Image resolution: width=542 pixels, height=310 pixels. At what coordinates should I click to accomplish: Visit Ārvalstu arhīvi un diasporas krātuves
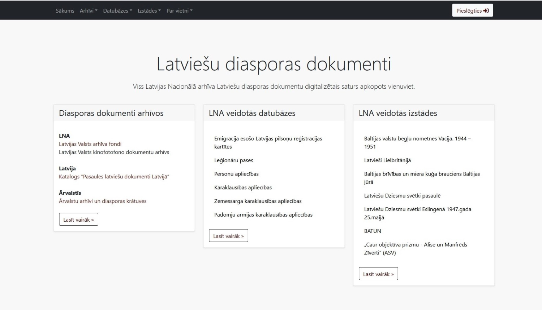coord(103,201)
